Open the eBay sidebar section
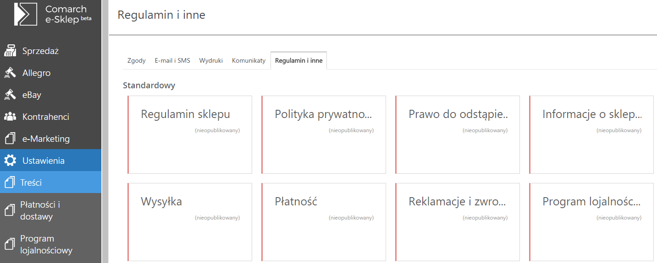 50,95
